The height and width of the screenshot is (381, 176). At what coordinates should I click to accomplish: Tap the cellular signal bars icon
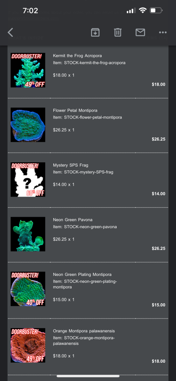tap(131, 11)
